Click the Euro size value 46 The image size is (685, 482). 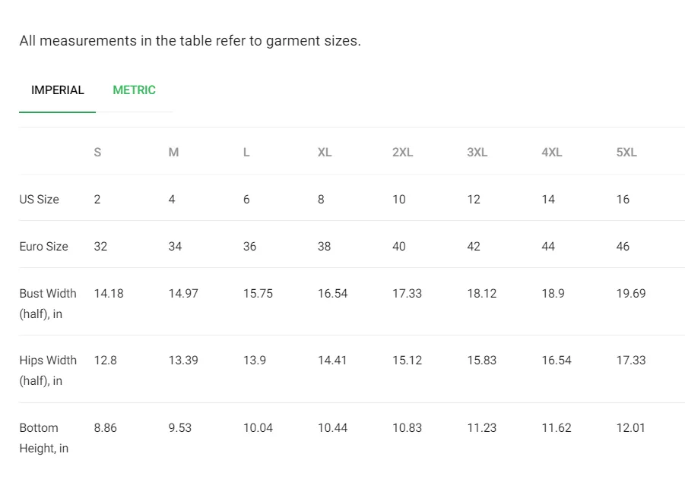623,247
